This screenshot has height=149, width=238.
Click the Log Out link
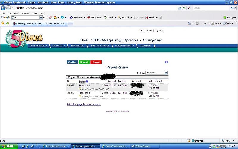159,30
